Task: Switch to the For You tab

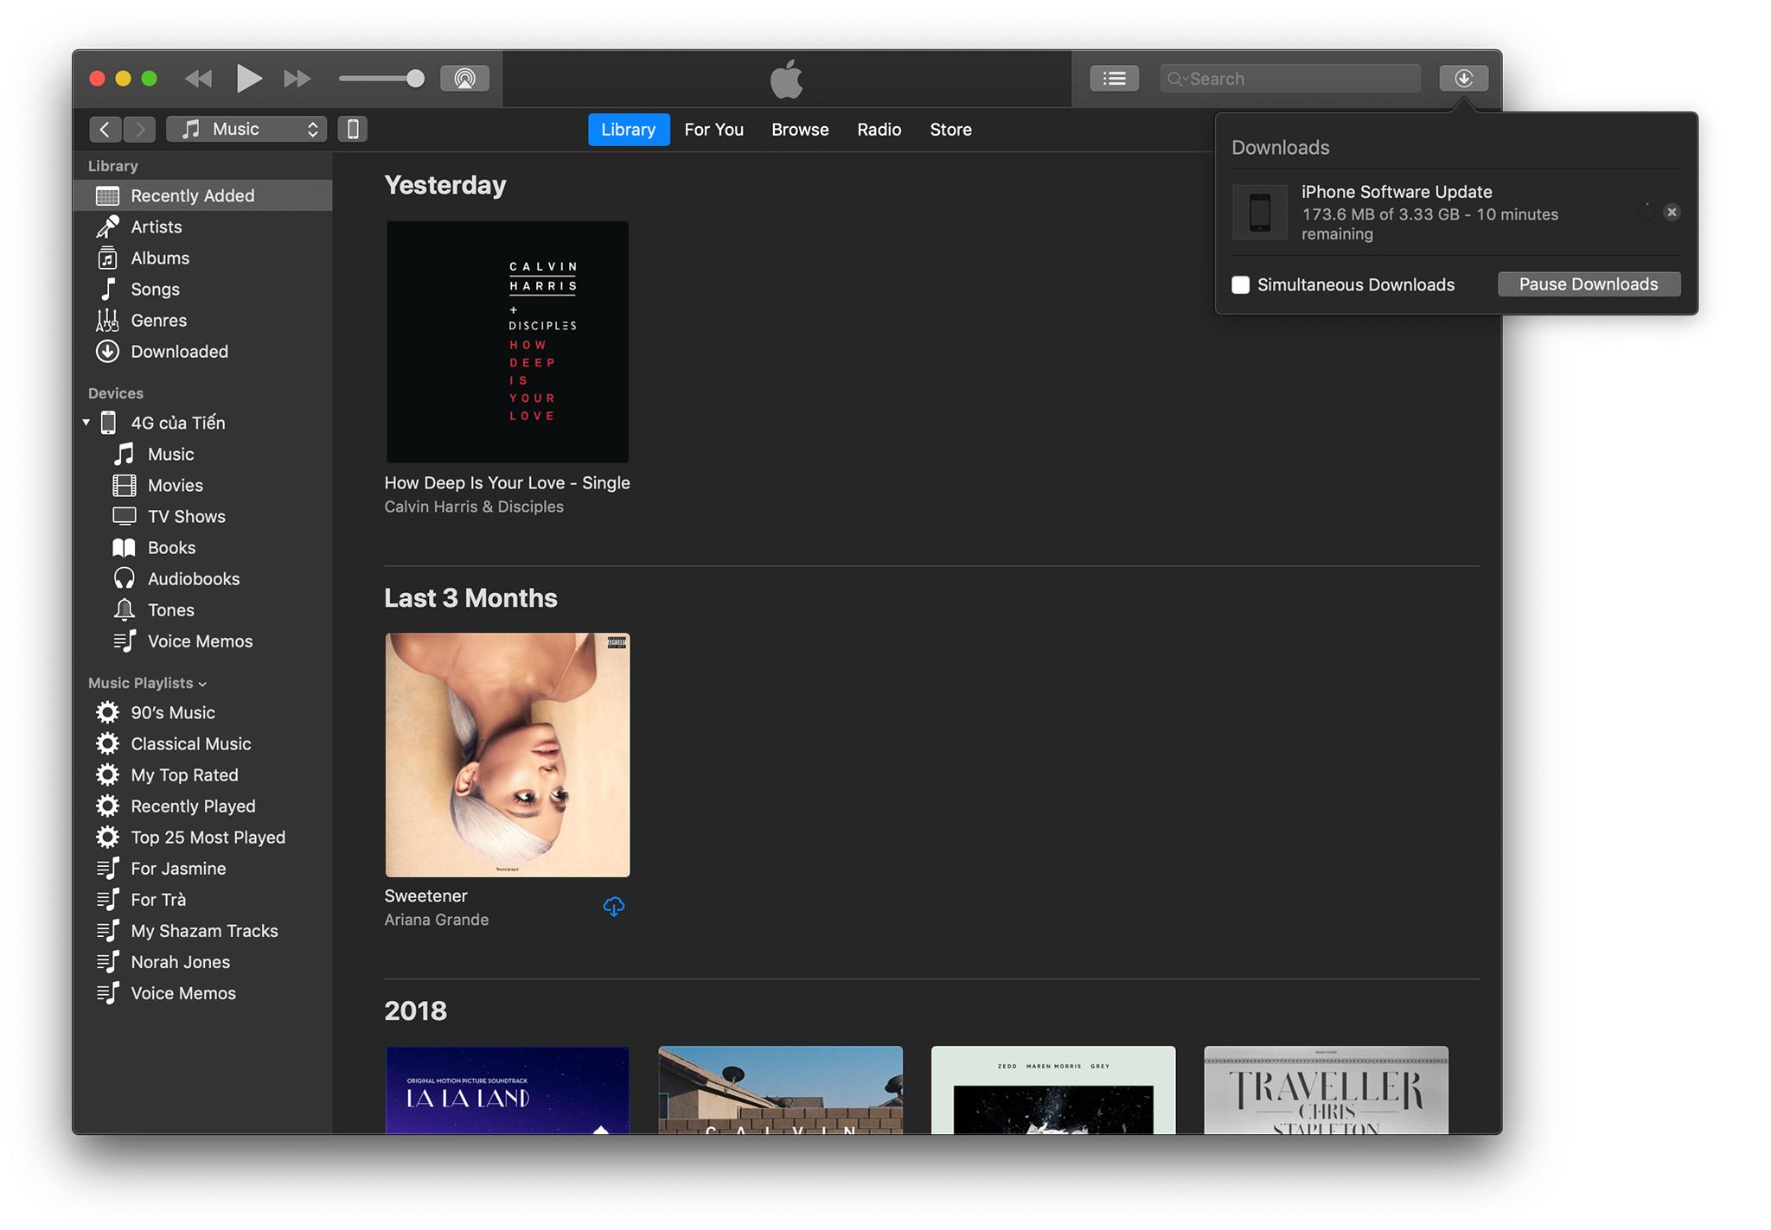Action: 713,130
